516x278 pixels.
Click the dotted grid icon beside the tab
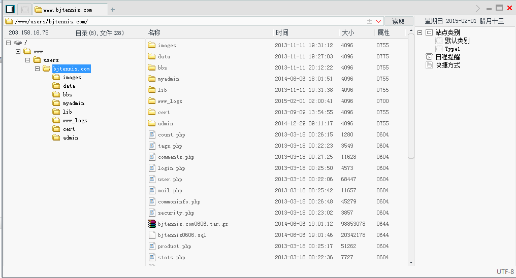pos(25,10)
